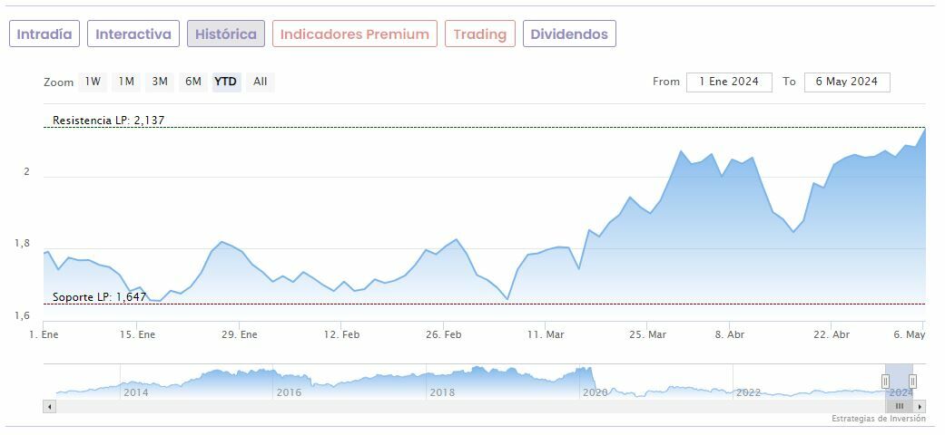
Task: Show the Dividendos tab
Action: (x=569, y=34)
